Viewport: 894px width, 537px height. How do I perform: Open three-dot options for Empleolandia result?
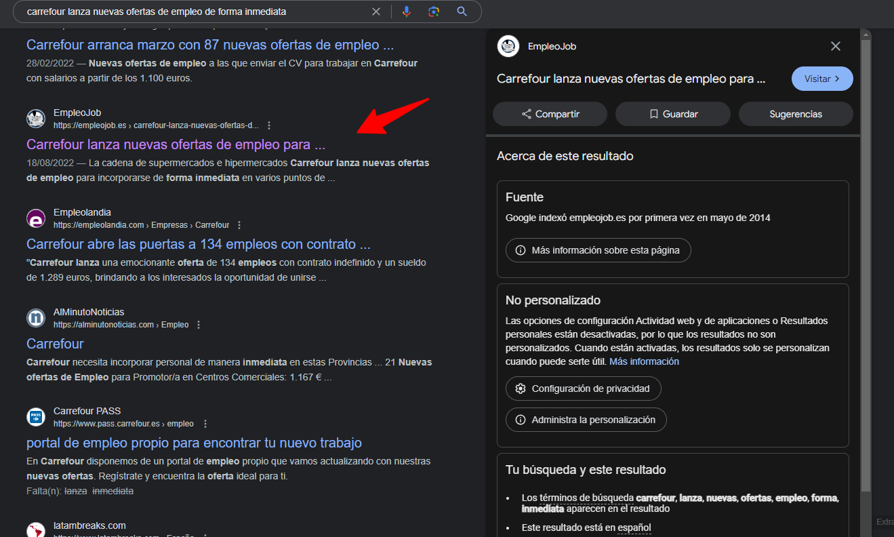click(x=239, y=225)
